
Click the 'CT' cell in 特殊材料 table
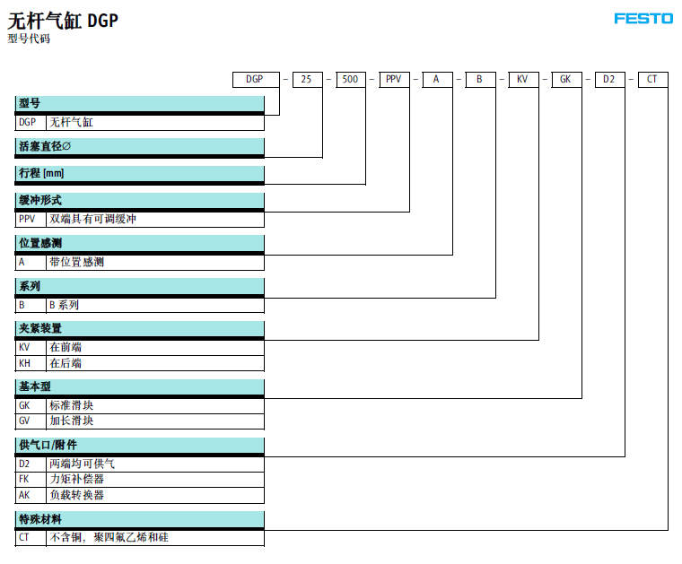pyautogui.click(x=31, y=538)
